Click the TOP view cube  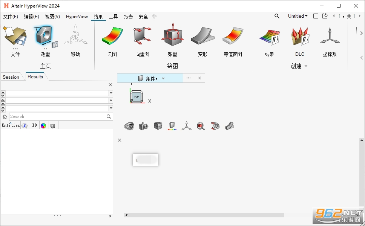(136, 96)
